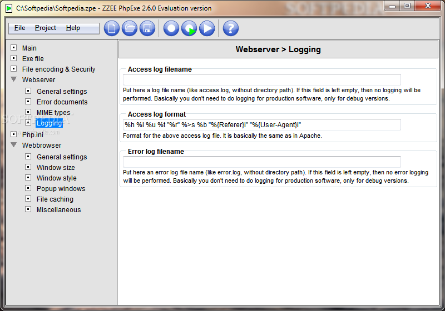This screenshot has height=311, width=445.
Task: Select the Webbrowser tree label
Action: click(42, 146)
